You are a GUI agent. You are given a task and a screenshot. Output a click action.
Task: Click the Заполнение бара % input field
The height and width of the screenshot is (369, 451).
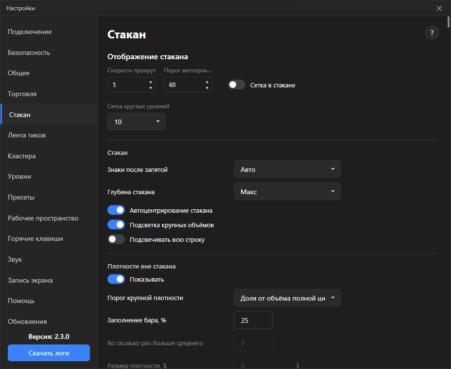point(253,320)
